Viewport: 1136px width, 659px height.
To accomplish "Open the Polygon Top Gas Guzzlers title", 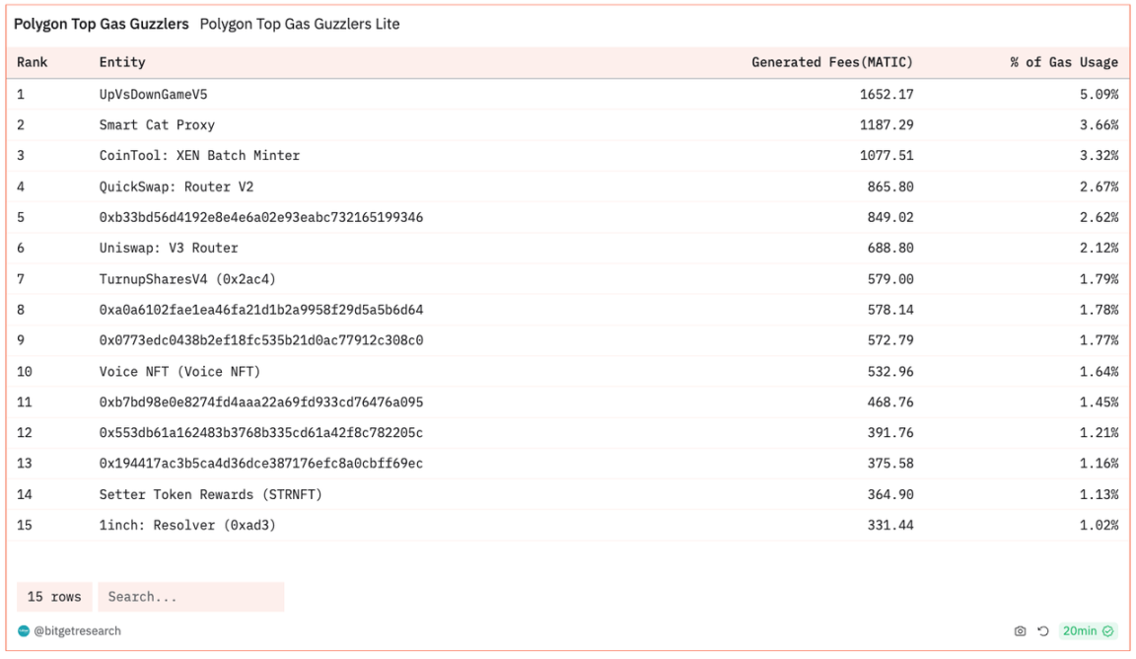I will [x=102, y=24].
